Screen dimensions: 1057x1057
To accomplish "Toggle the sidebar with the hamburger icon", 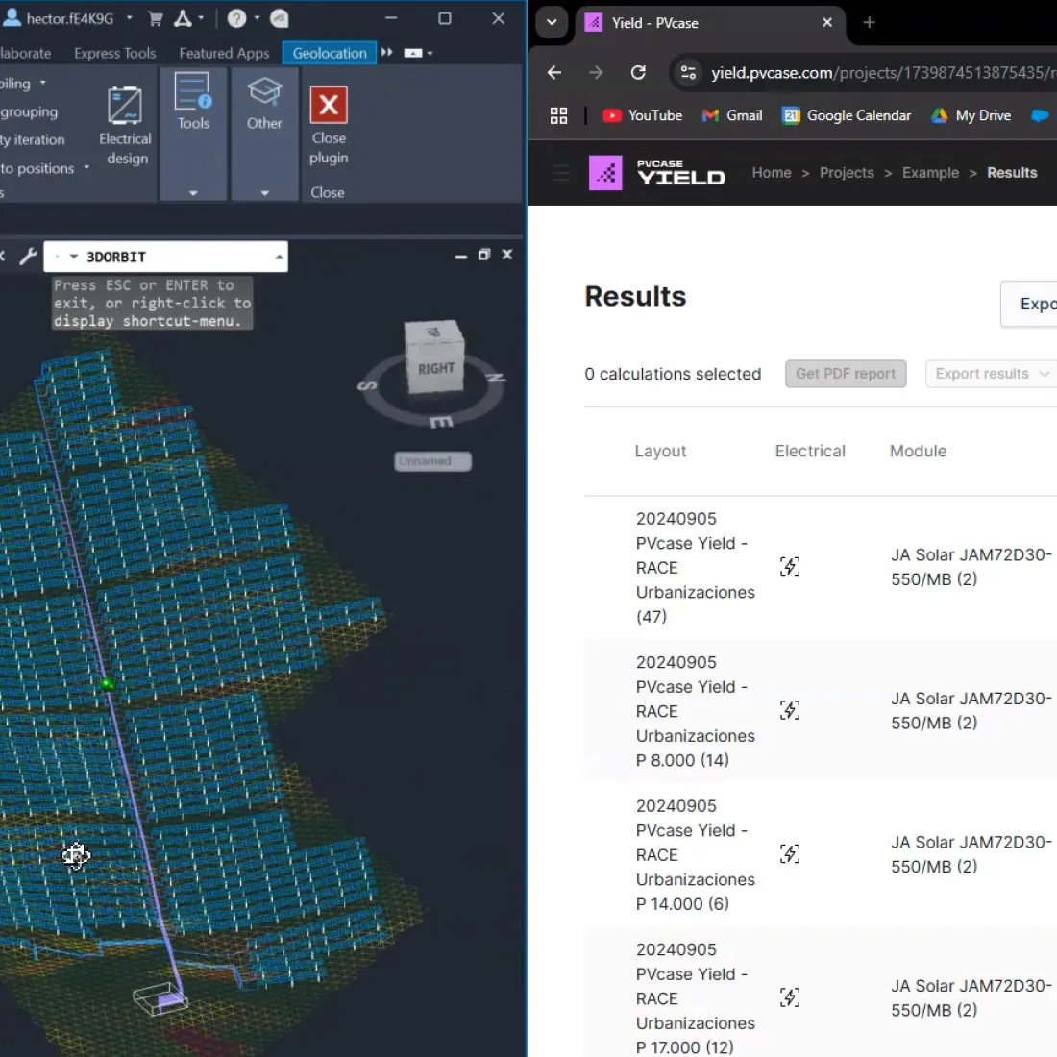I will tap(561, 173).
